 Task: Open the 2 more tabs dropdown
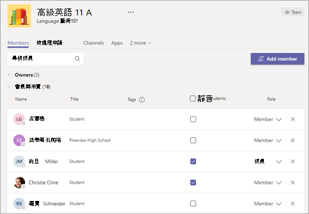tap(140, 43)
